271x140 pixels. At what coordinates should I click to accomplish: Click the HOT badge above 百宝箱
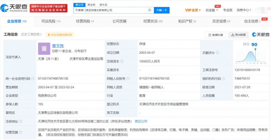tap(218, 6)
